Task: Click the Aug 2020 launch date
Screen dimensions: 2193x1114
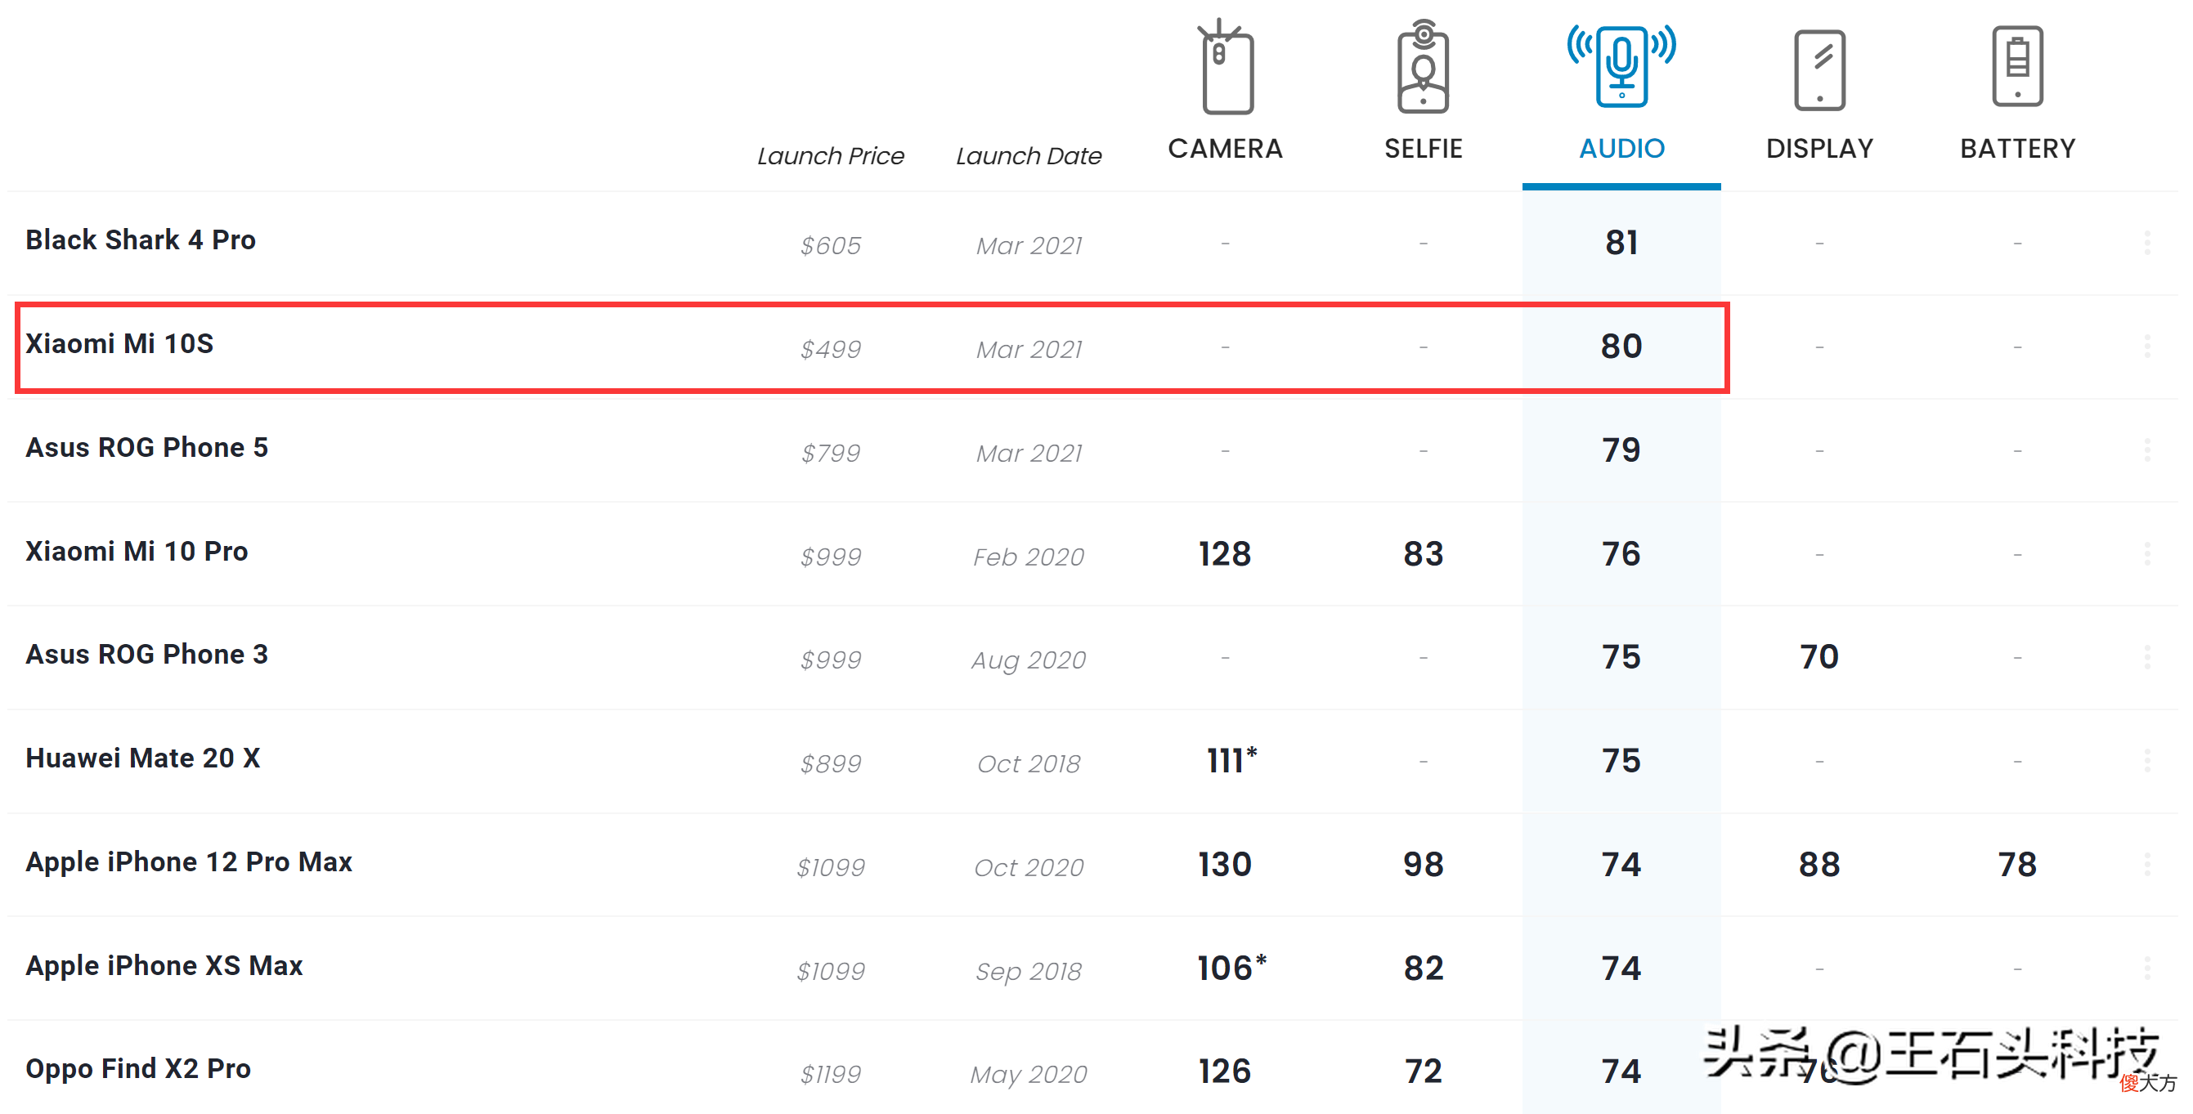Action: (1029, 660)
